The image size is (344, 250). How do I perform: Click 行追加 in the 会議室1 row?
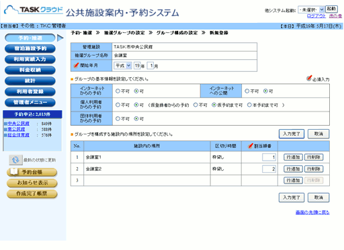[293, 157]
